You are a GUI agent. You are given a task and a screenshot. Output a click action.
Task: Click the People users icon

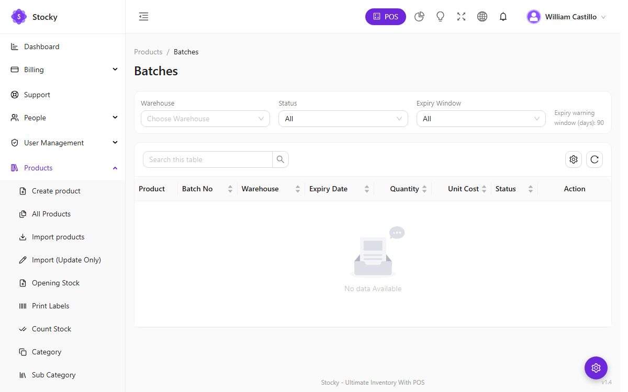pyautogui.click(x=15, y=118)
